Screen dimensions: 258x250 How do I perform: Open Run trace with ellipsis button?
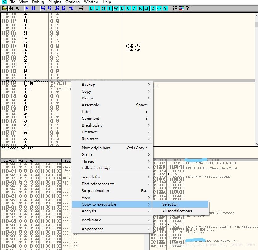[159, 8]
